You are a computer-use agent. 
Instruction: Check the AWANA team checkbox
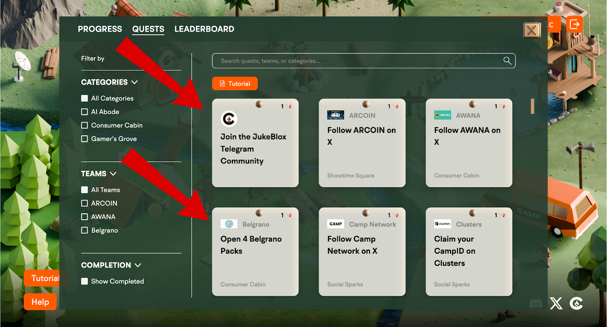coord(85,217)
